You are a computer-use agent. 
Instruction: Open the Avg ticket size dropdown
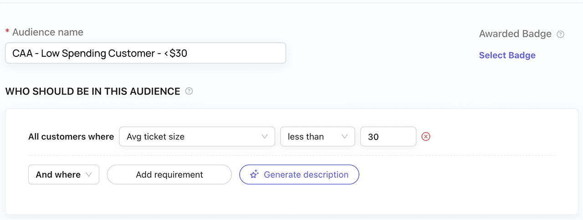197,136
